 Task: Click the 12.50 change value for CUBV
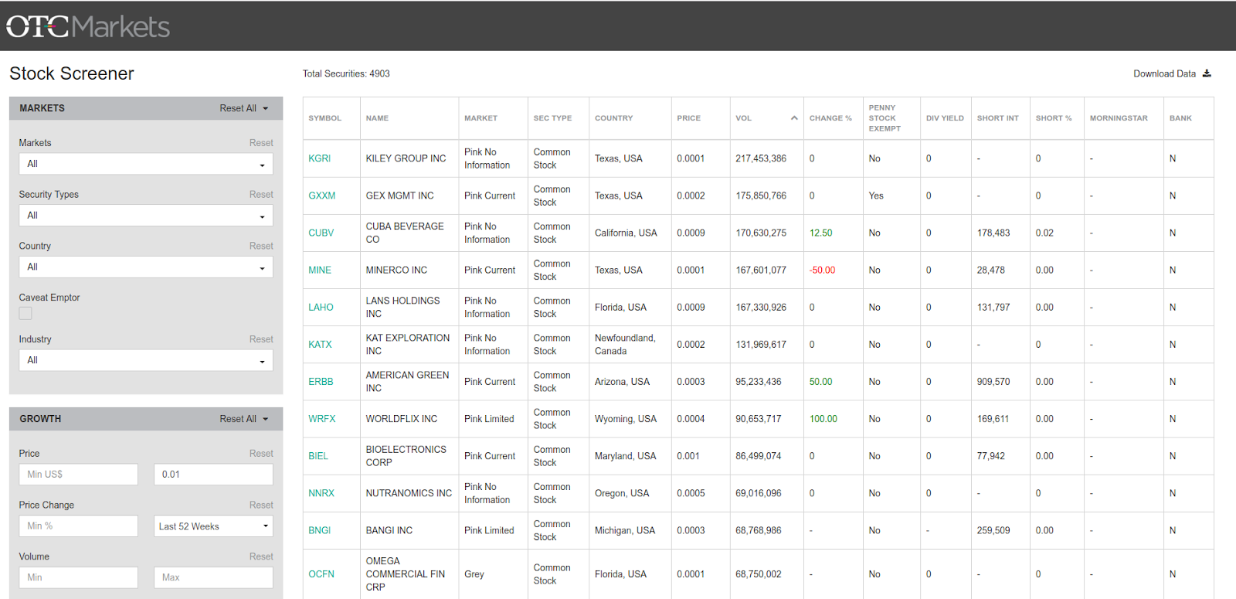pos(820,233)
